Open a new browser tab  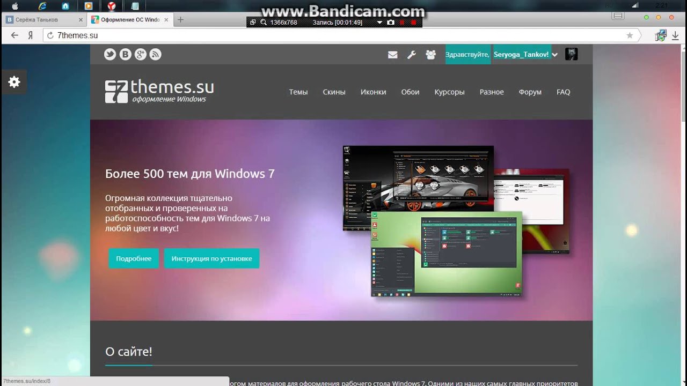[x=180, y=20]
